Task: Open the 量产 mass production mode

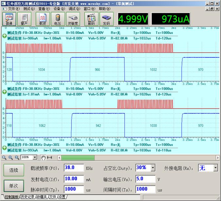Action: point(24,19)
